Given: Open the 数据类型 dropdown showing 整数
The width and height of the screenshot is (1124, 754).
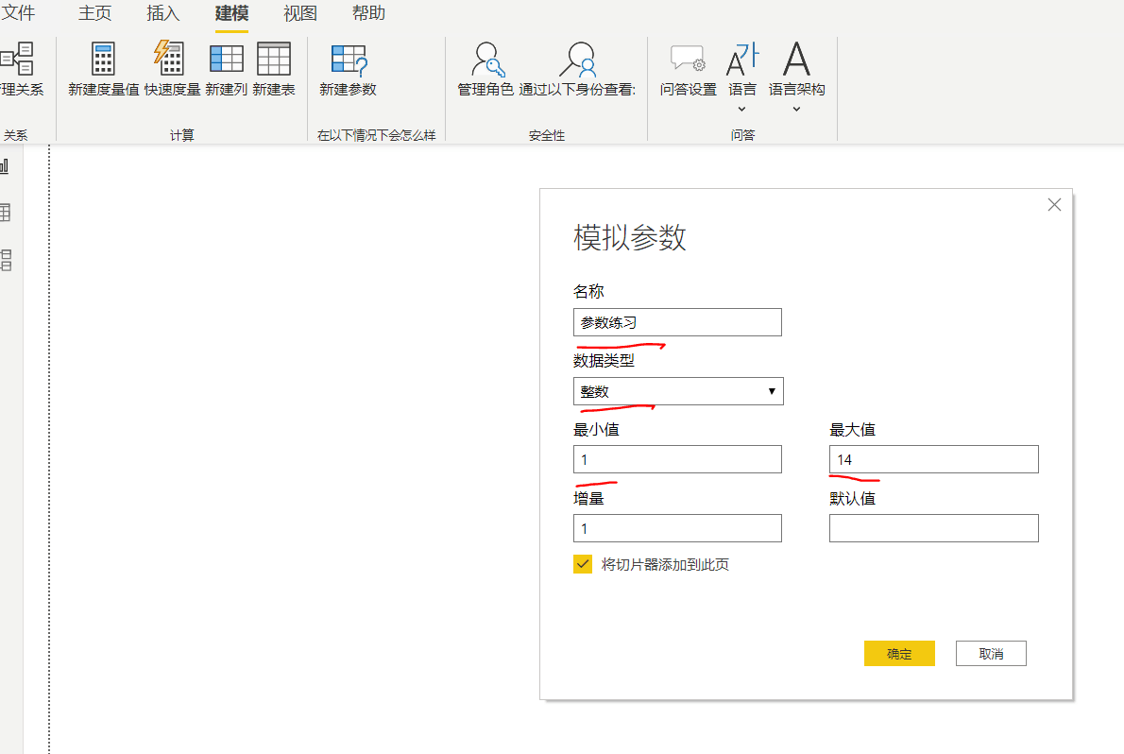Looking at the screenshot, I should (x=678, y=391).
